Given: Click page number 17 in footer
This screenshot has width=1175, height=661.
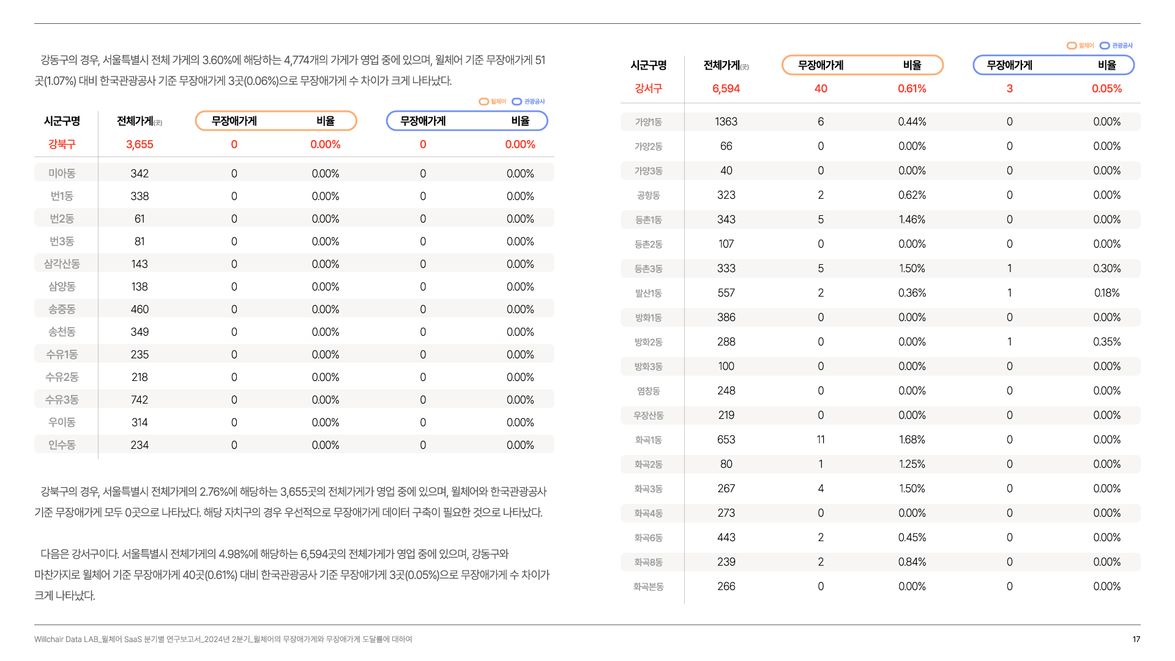Looking at the screenshot, I should (x=1136, y=639).
